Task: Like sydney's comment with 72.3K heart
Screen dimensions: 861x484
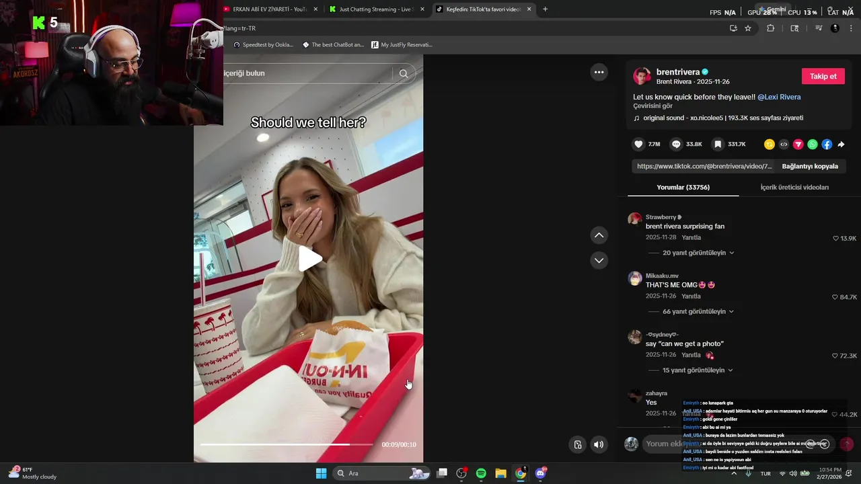Action: coord(836,355)
